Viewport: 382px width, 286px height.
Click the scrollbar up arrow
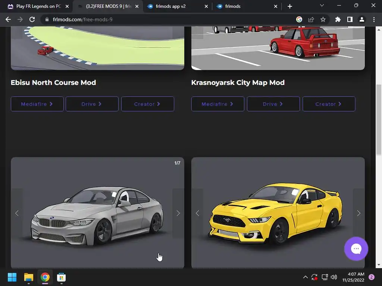[379, 30]
